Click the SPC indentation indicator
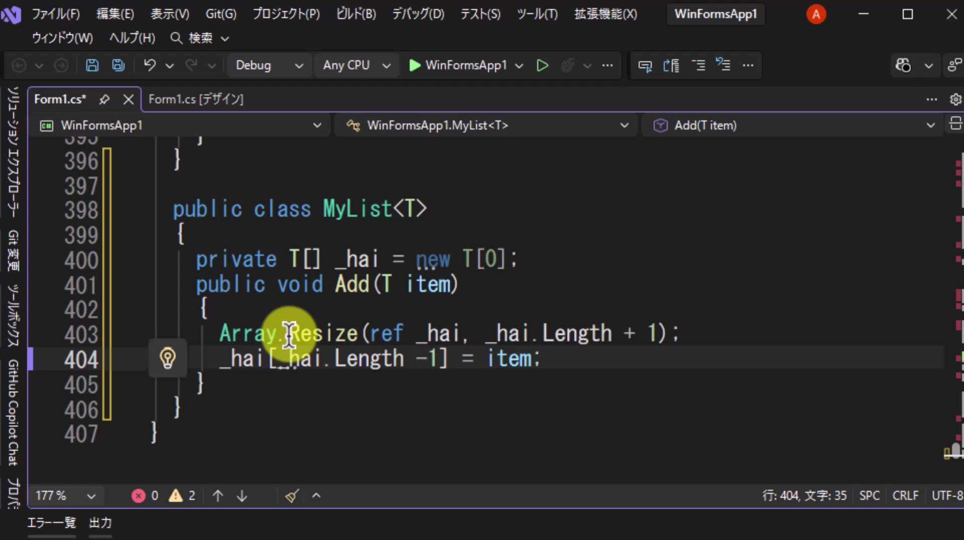The image size is (964, 540). [x=870, y=496]
